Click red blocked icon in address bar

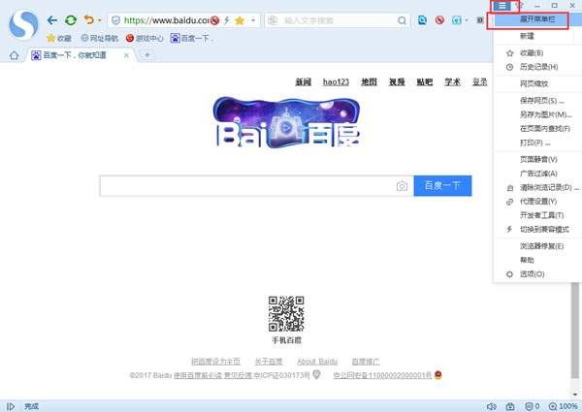pyautogui.click(x=214, y=20)
